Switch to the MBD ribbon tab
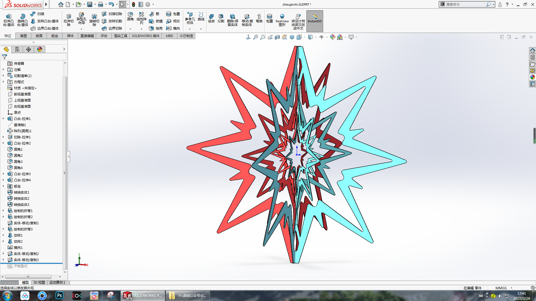Screen dimensions: 536x301 [170, 36]
